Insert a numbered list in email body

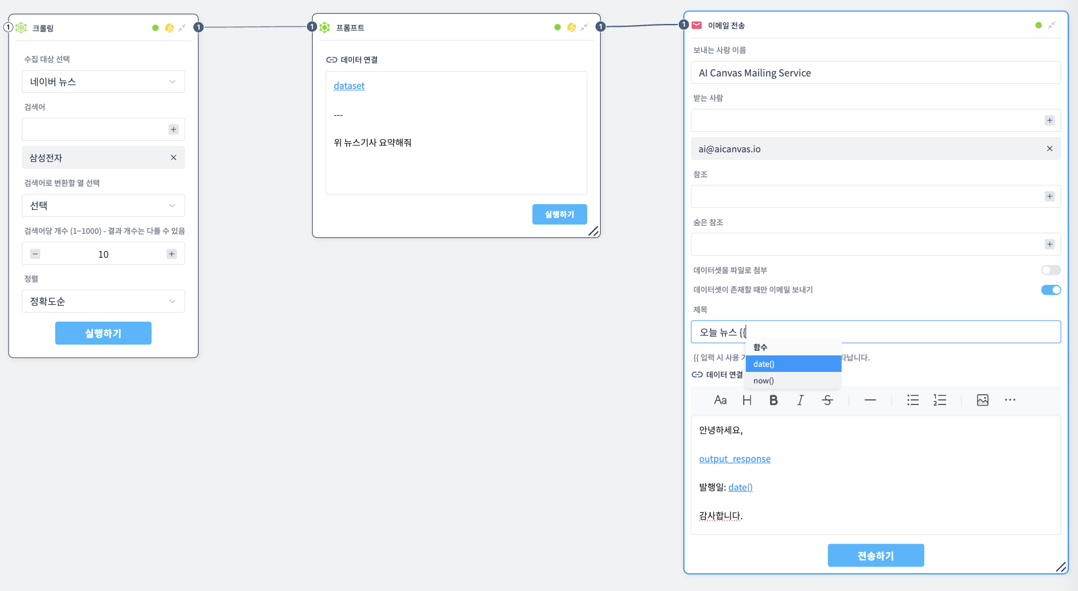point(939,400)
